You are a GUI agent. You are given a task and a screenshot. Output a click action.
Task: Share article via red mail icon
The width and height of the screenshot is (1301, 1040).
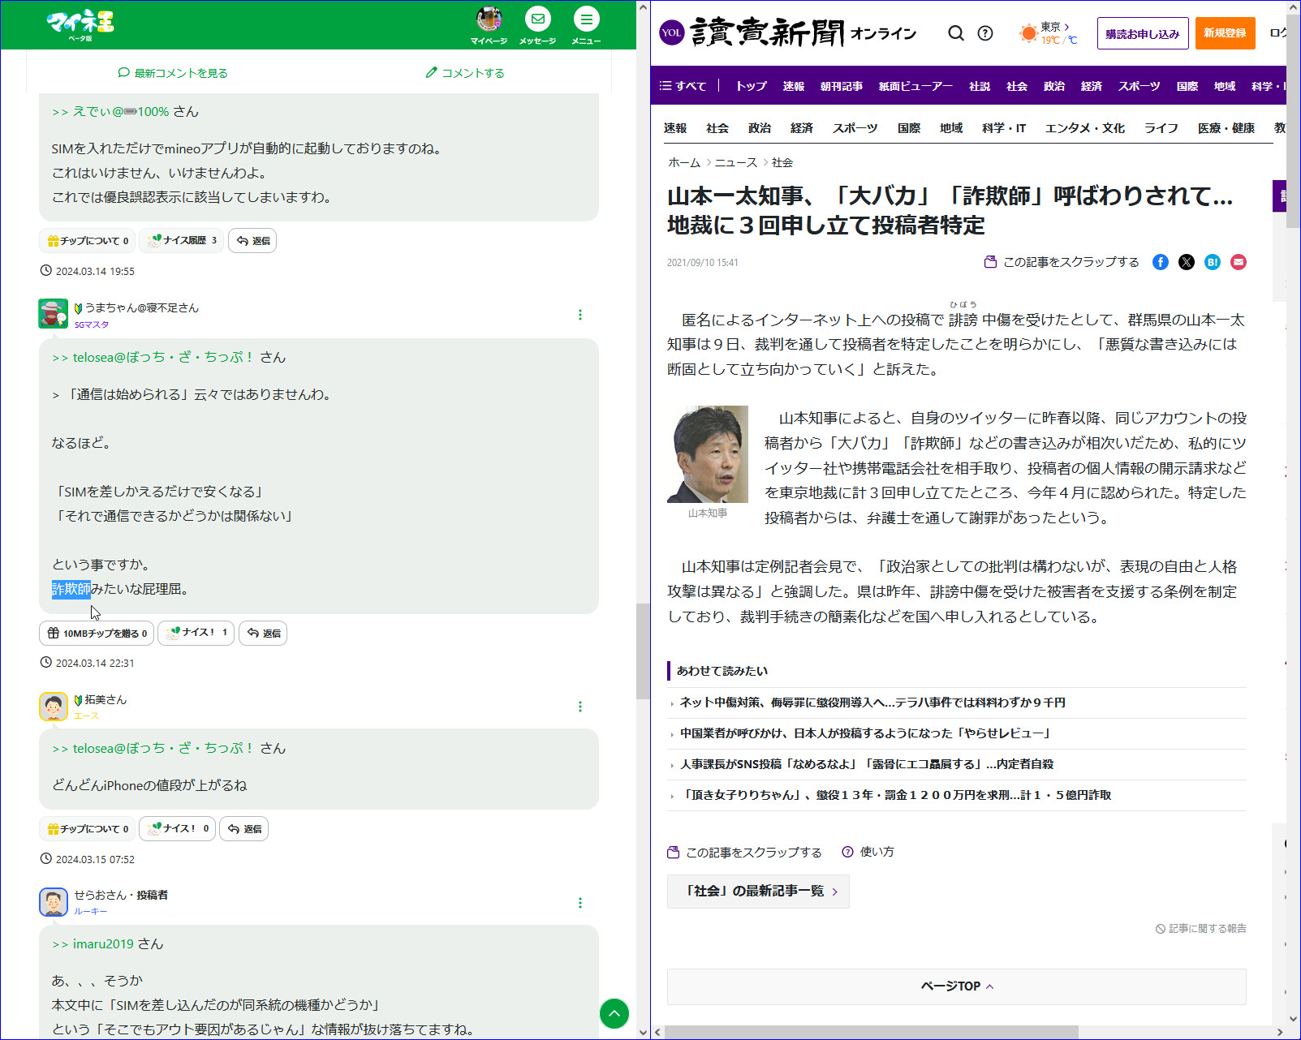[x=1239, y=262]
